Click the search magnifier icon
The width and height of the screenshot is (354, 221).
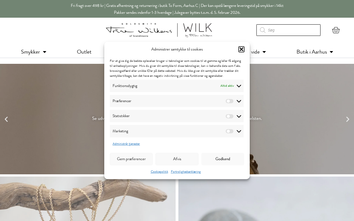pyautogui.click(x=262, y=30)
